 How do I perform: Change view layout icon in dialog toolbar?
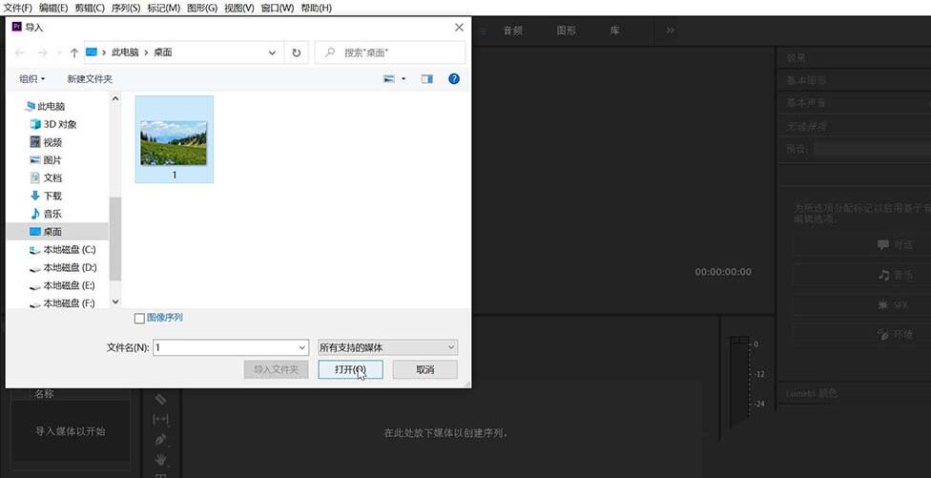[x=389, y=78]
